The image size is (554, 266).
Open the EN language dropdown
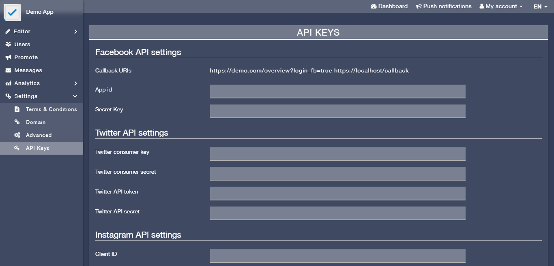(x=540, y=6)
